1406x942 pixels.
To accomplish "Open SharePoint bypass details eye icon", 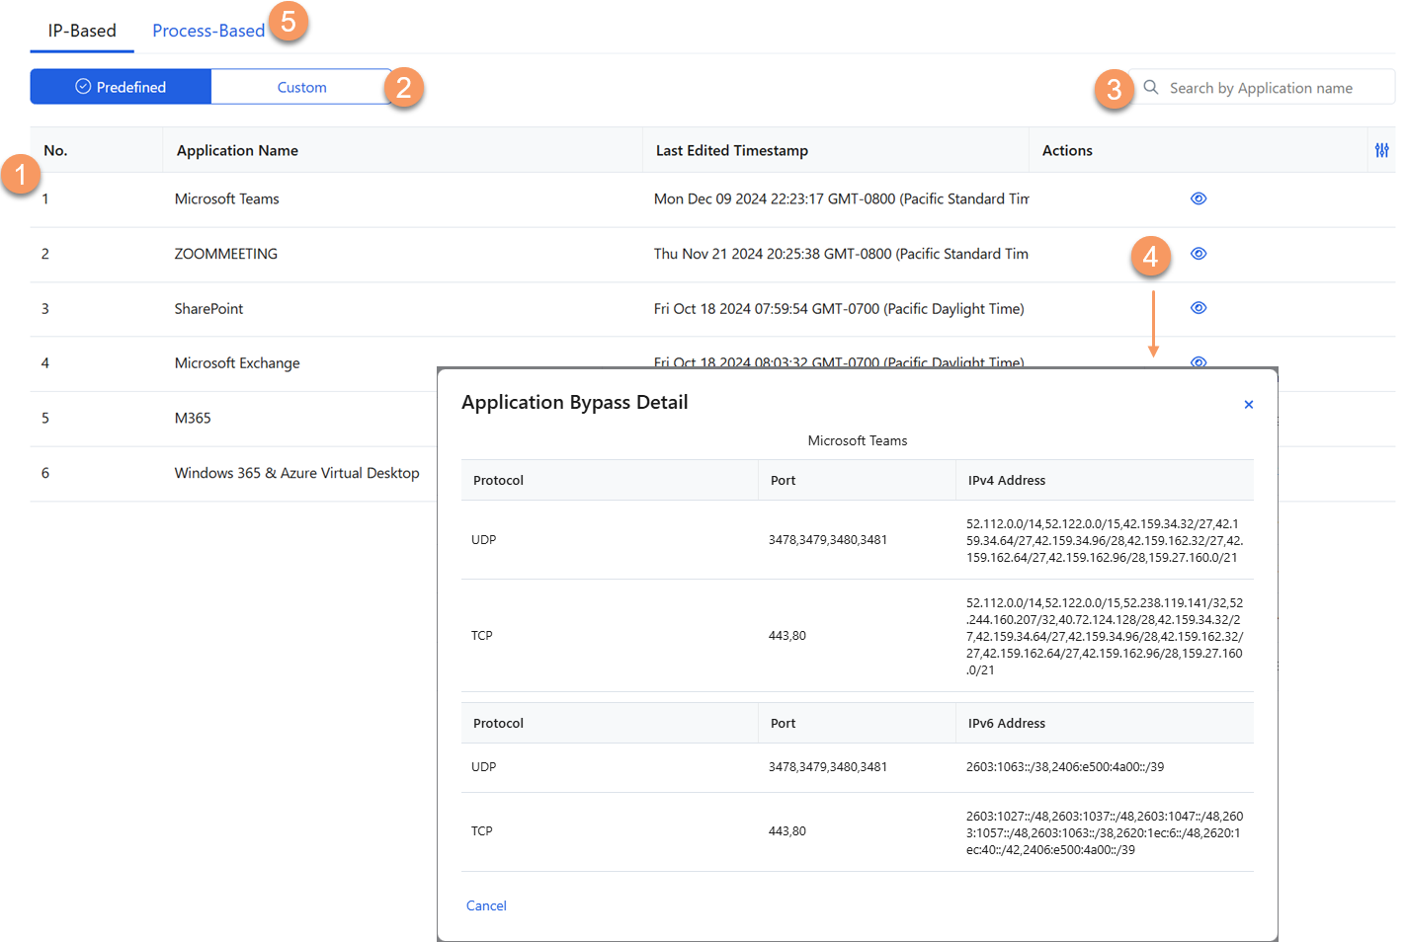I will coord(1198,308).
